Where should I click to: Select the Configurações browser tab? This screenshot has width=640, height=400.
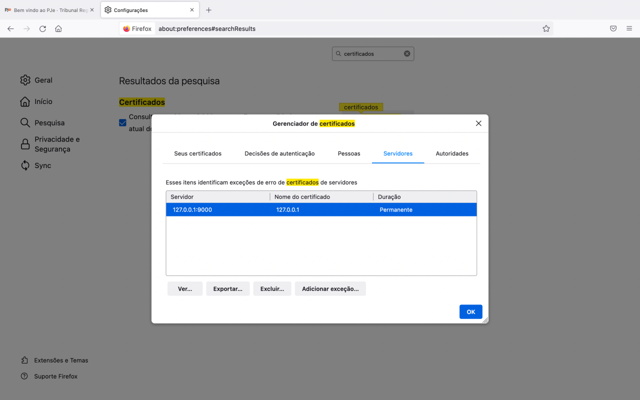point(149,10)
